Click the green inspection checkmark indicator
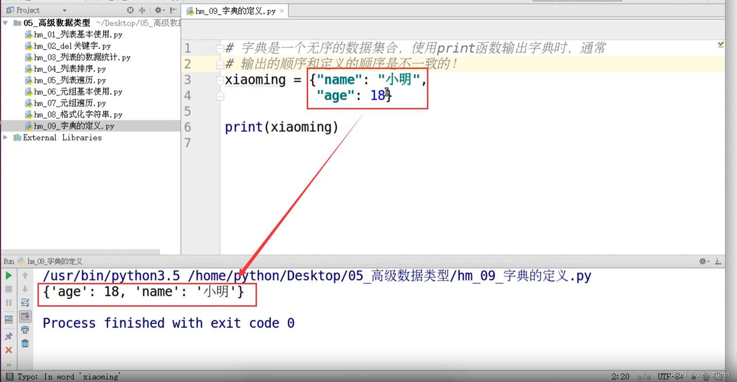The height and width of the screenshot is (382, 737). (720, 45)
